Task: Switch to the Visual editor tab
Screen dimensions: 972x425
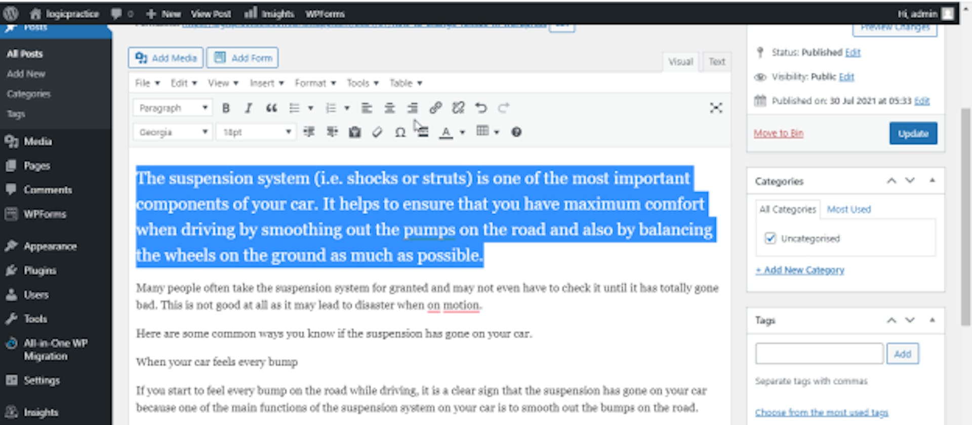Action: [x=680, y=62]
